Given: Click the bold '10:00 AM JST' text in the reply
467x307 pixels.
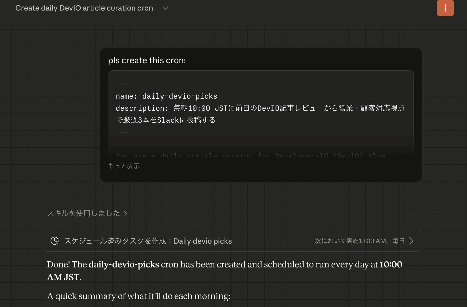Looking at the screenshot, I should coord(391,264).
